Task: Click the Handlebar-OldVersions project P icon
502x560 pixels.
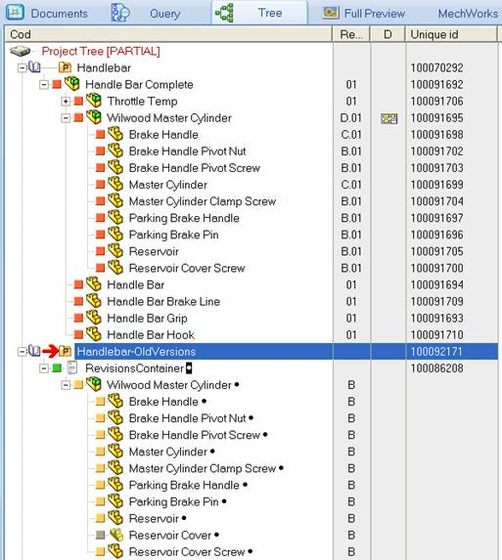Action: (65, 351)
